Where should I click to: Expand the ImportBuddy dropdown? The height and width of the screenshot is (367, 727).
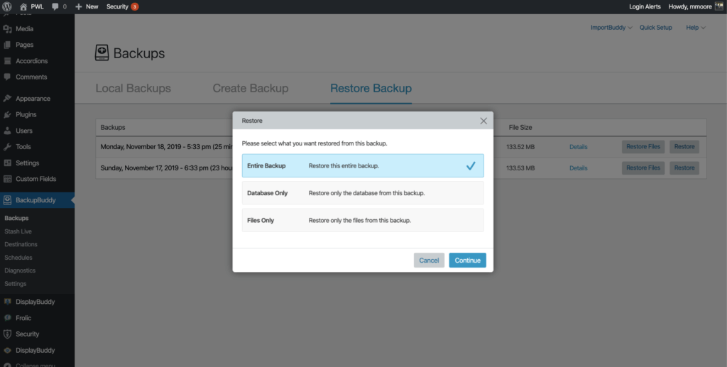click(x=611, y=28)
